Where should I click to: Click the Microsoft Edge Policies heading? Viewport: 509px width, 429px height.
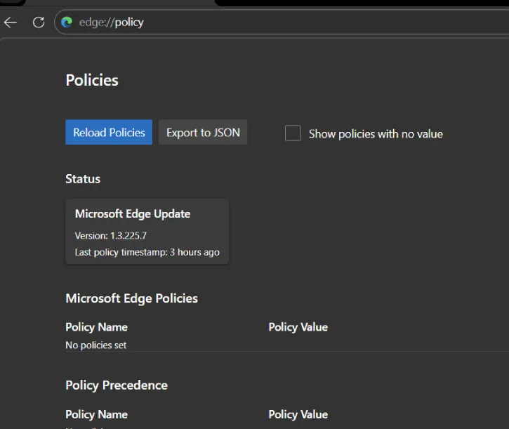(131, 298)
